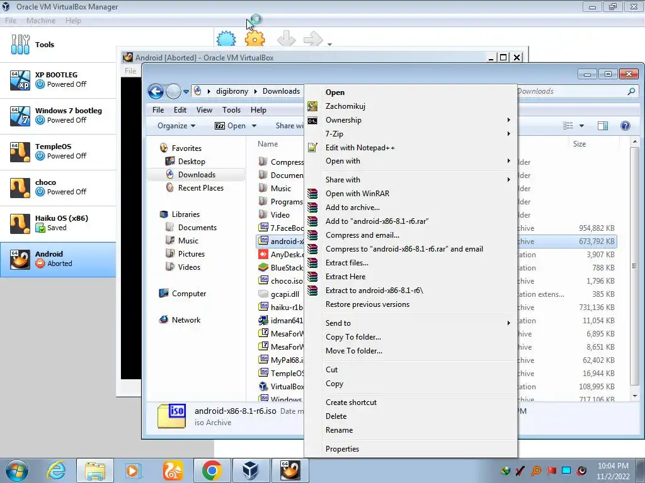Screen dimensions: 645x483
Task: Choose Properties in the context menu
Action: (411, 449)
